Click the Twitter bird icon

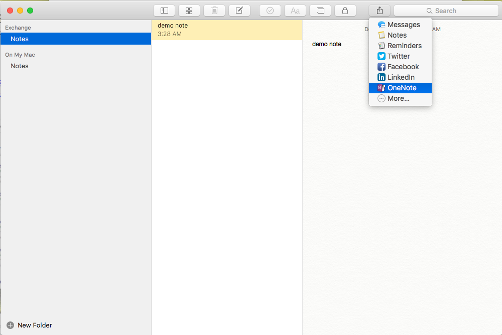click(382, 56)
